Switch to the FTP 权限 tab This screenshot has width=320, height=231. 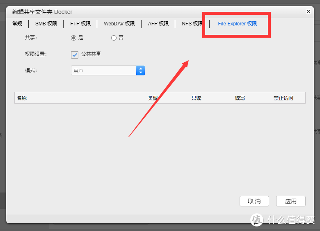[80, 24]
